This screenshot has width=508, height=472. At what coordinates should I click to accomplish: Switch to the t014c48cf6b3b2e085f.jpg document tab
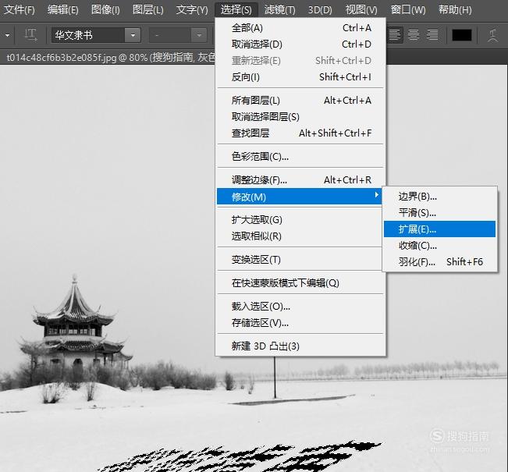110,57
